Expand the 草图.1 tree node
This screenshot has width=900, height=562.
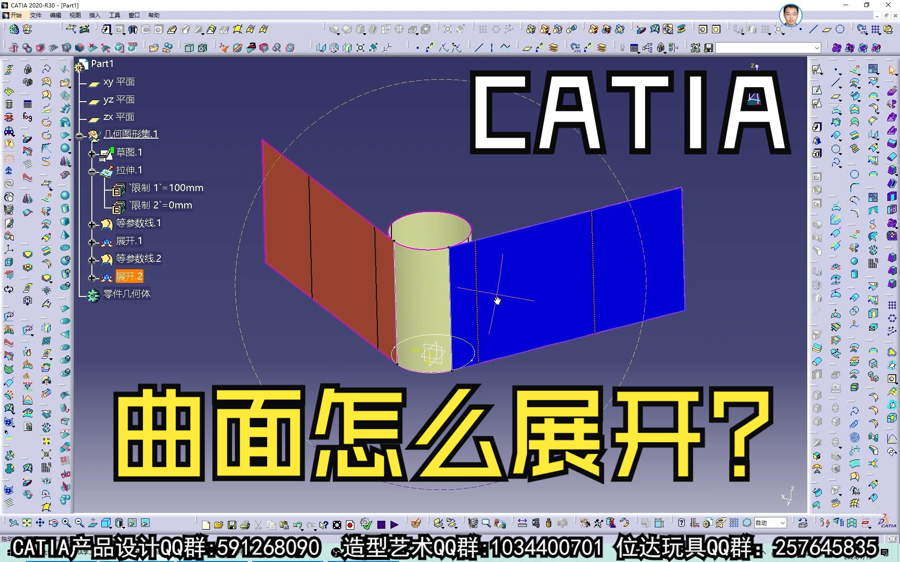[x=92, y=154]
